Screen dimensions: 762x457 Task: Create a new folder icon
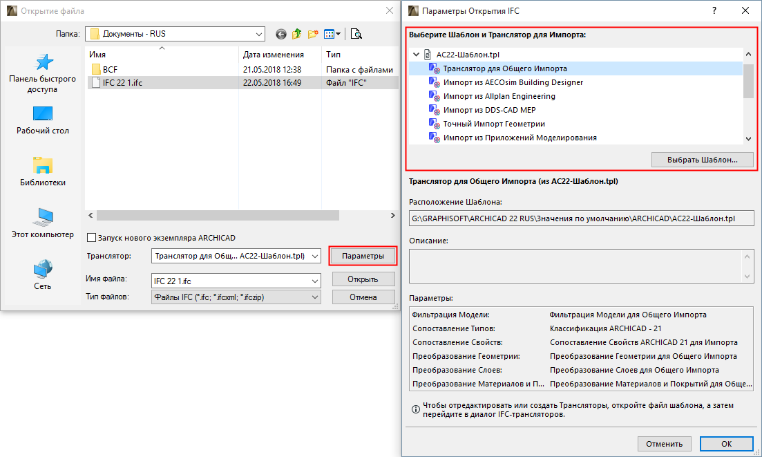tap(313, 34)
